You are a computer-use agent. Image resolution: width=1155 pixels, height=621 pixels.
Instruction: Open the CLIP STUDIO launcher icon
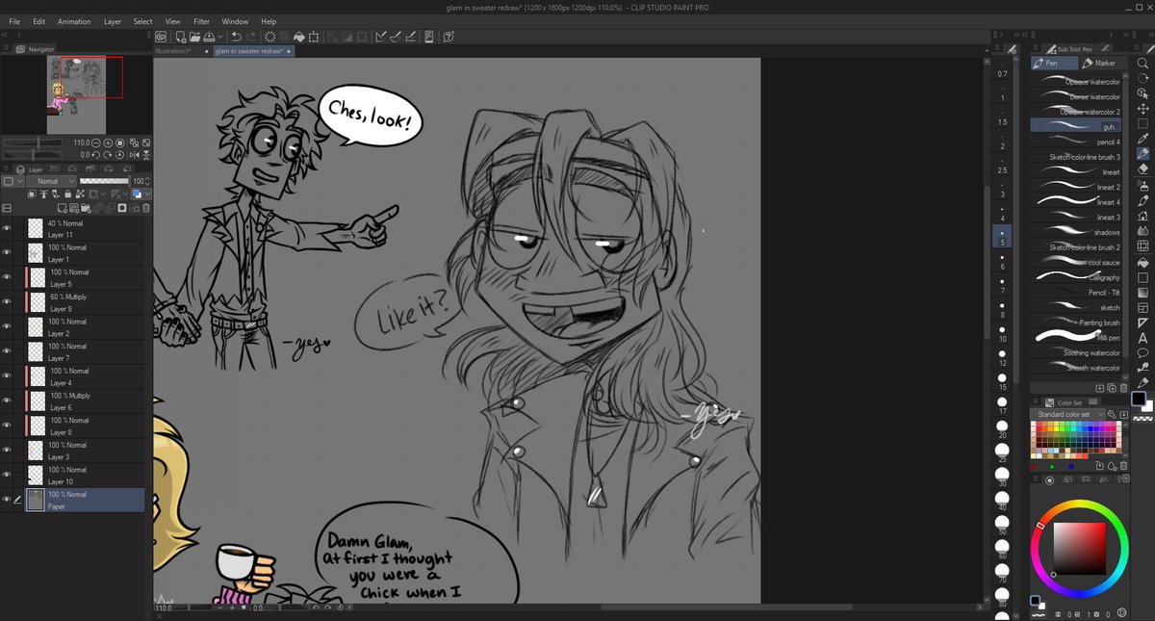point(162,37)
